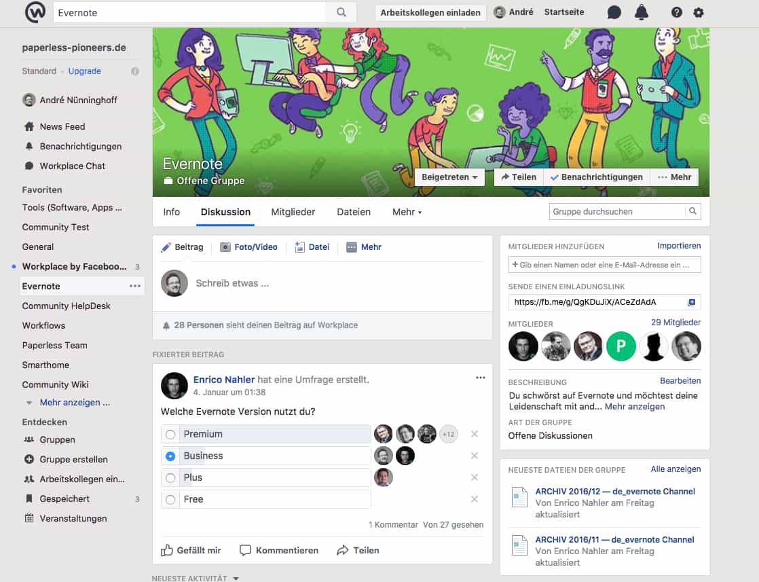This screenshot has height=582, width=759.
Task: Open the settings gear icon in header
Action: (698, 13)
